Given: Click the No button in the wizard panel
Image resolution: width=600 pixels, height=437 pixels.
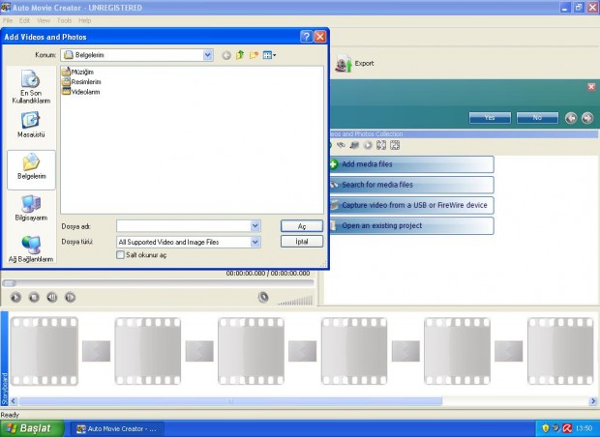Looking at the screenshot, I should point(537,118).
